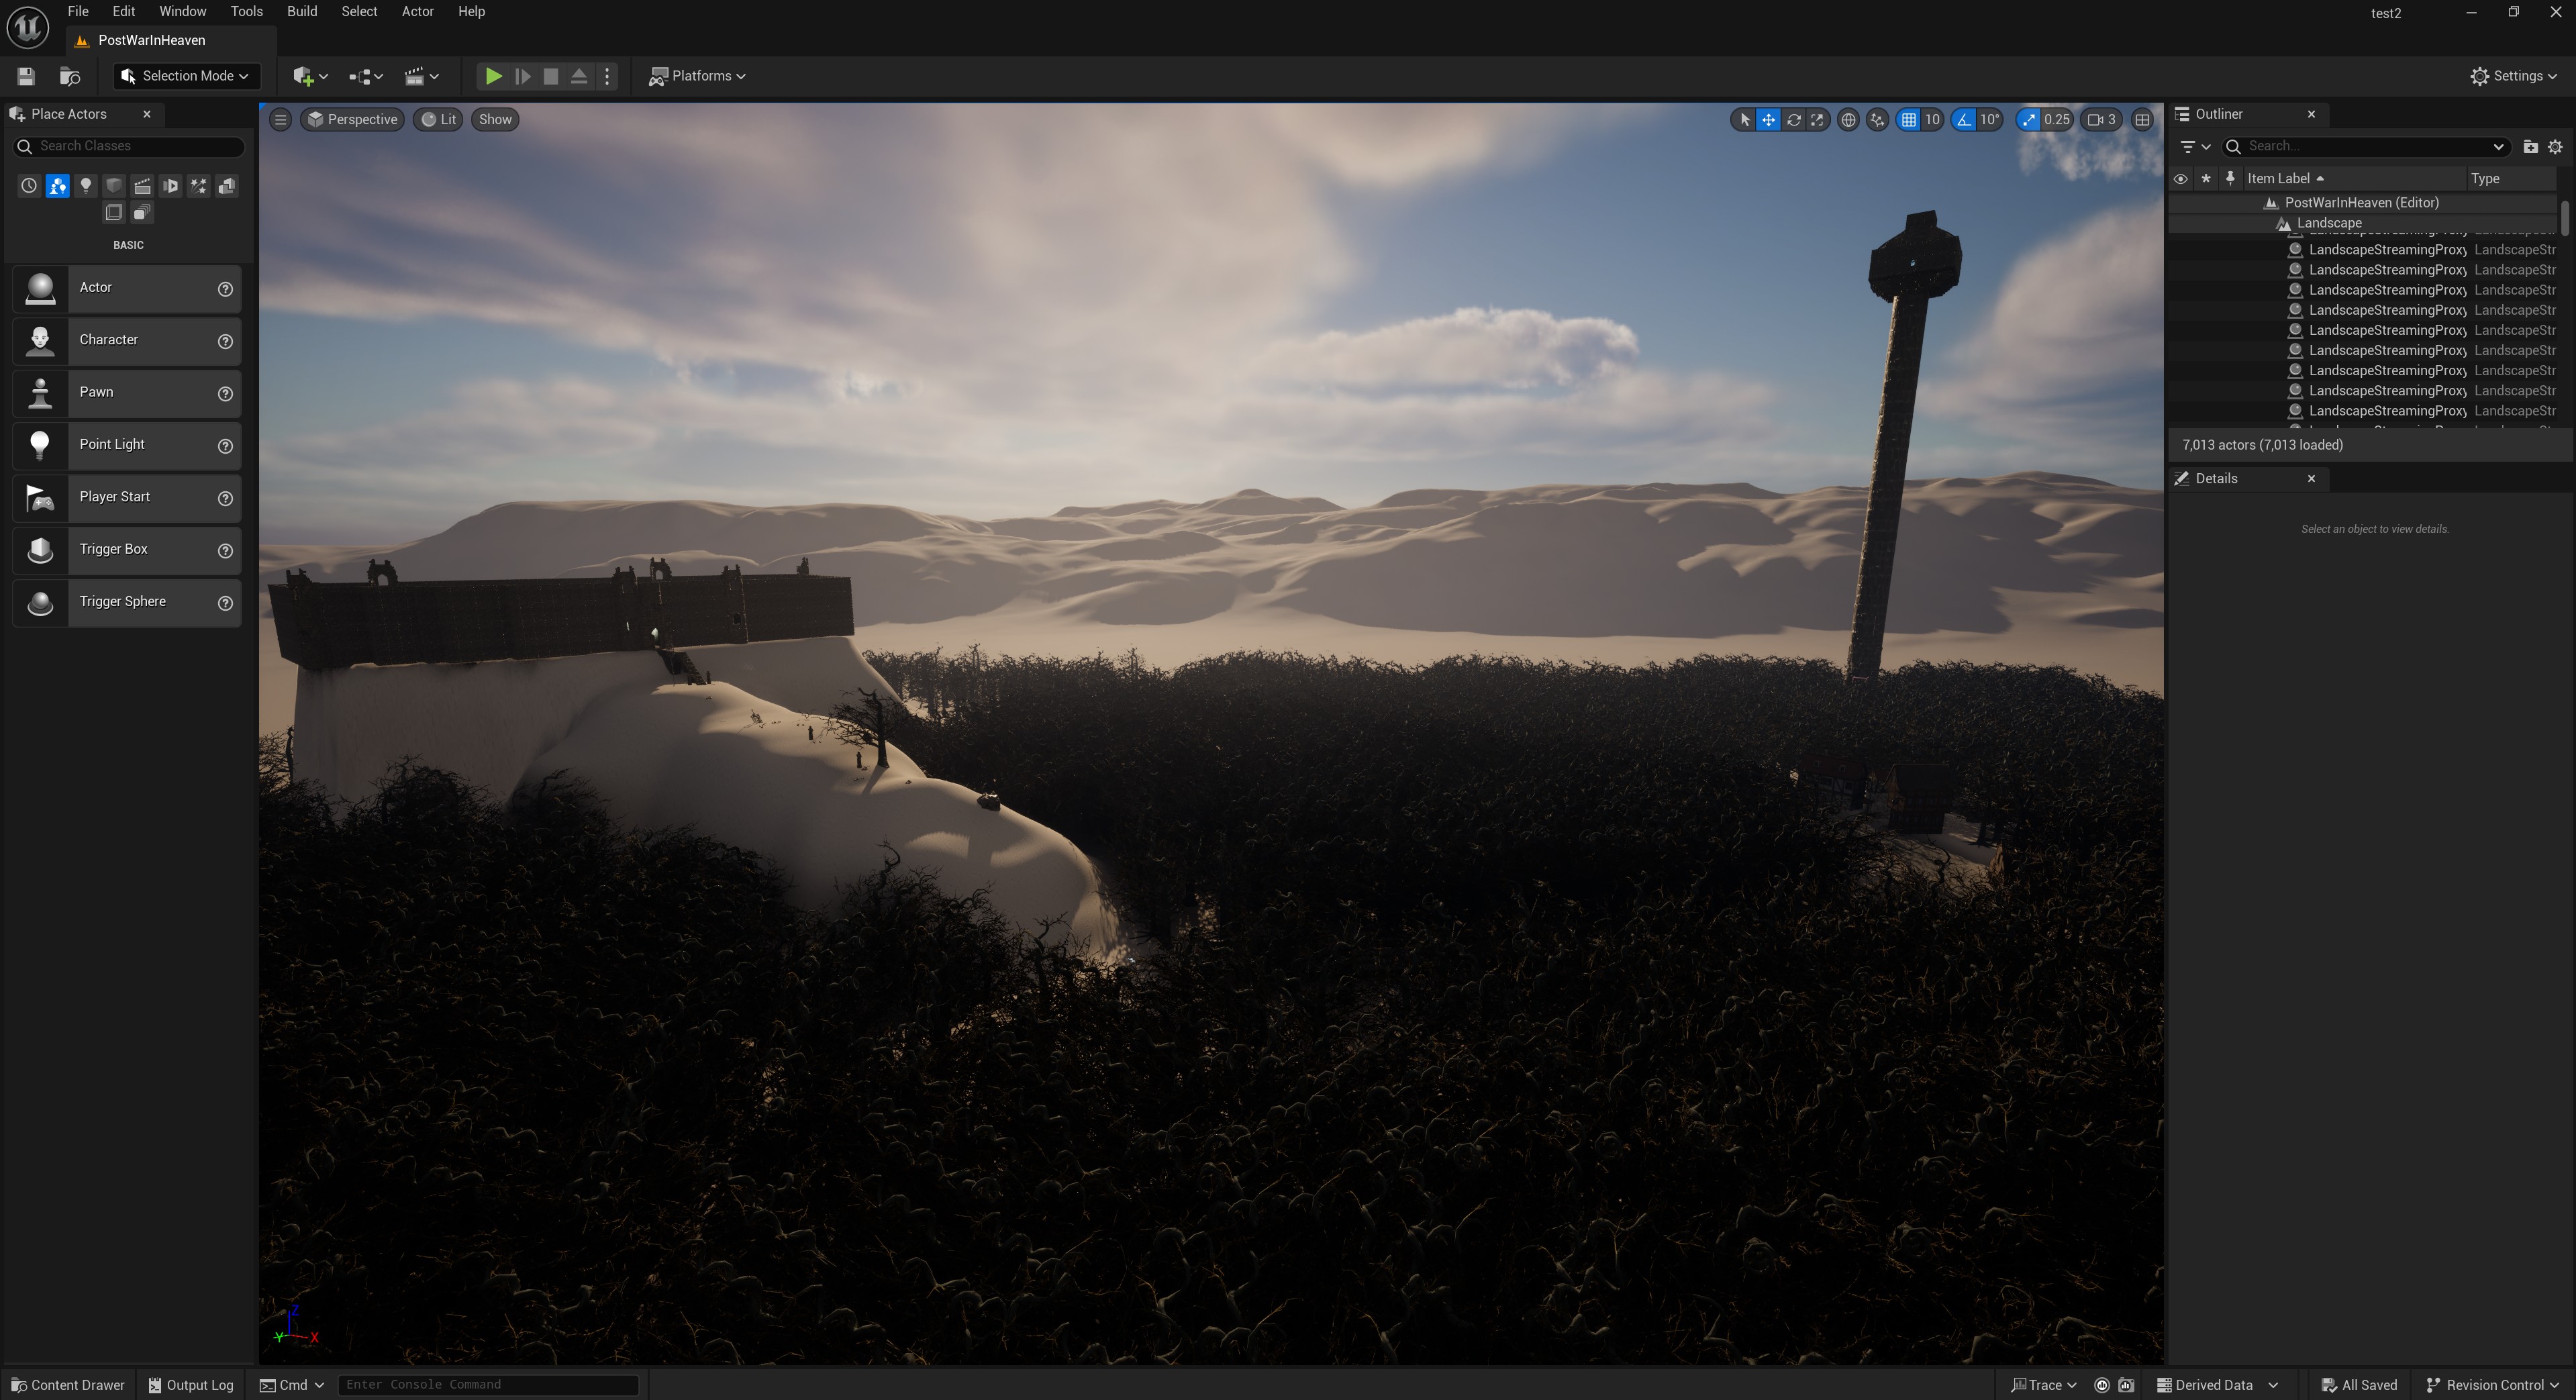Open the Cinematic category clapperboard icon
Image resolution: width=2576 pixels, height=1400 pixels.
click(x=142, y=186)
